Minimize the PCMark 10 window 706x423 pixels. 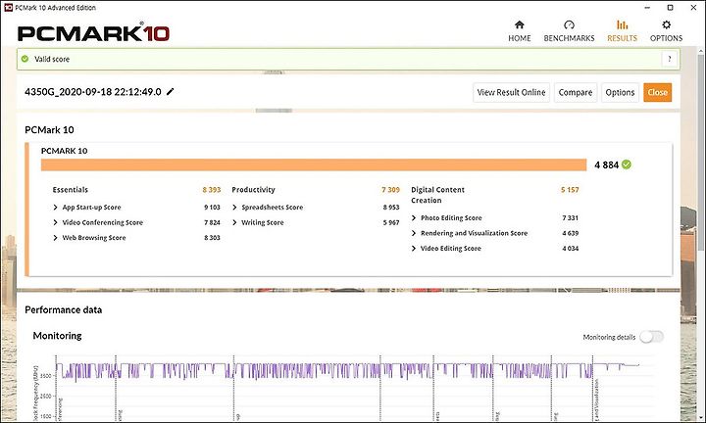point(647,8)
